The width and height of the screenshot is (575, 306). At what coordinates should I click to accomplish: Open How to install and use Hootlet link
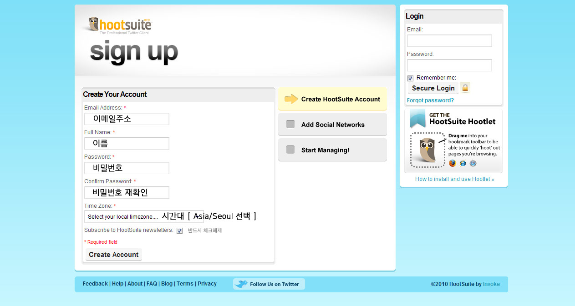pos(454,179)
